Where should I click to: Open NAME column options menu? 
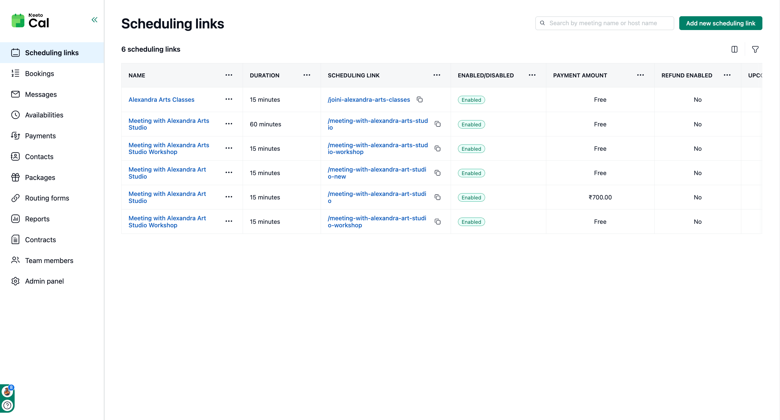click(x=229, y=75)
